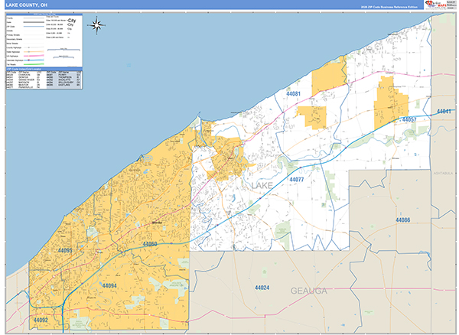Select the 44077 ZIP code label
The height and width of the screenshot is (335, 459).
(297, 179)
